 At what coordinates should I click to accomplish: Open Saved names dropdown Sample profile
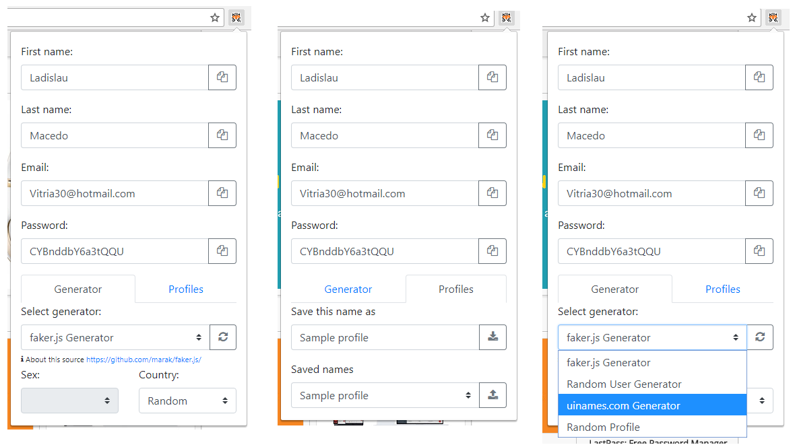click(x=385, y=395)
